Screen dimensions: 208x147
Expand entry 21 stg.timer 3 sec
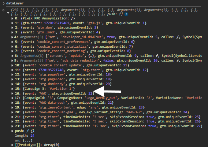[x=12, y=117]
